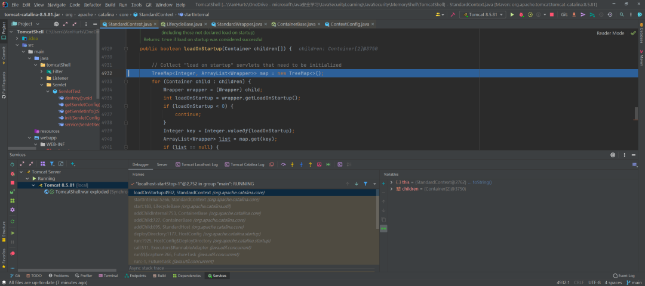The image size is (645, 286).
Task: Click the Step Into debugger icon
Action: point(292,164)
